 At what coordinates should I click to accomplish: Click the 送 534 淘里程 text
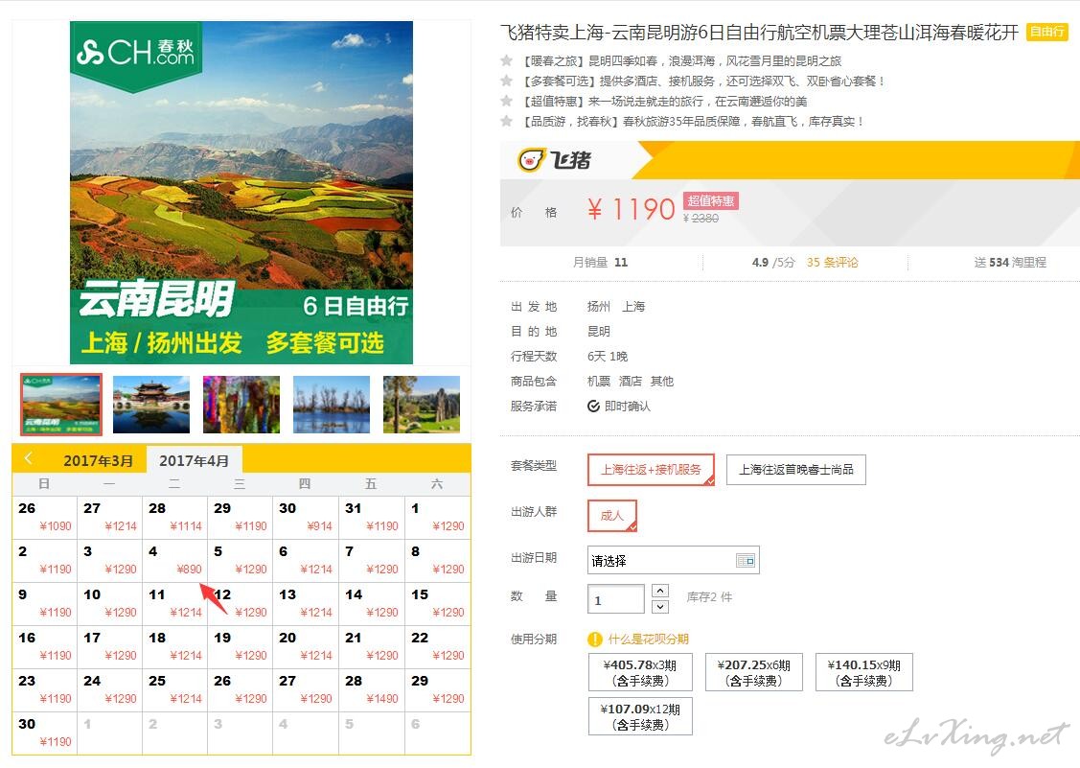point(1010,262)
